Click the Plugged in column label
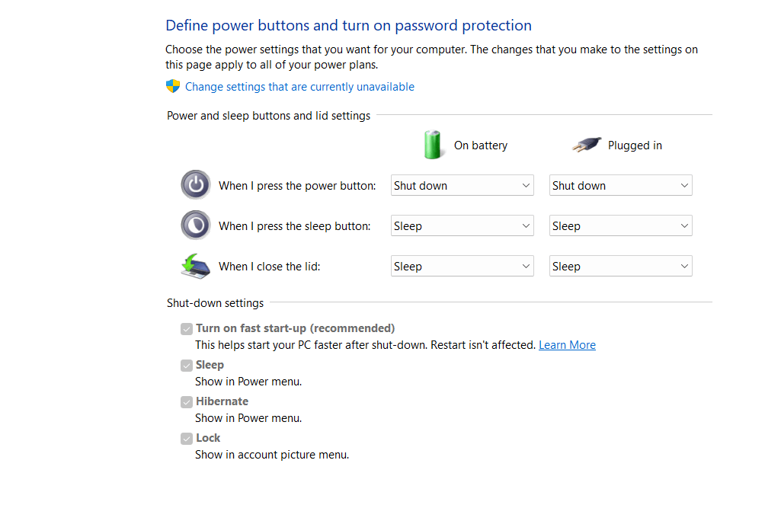Screen dimensions: 781x505 635,145
